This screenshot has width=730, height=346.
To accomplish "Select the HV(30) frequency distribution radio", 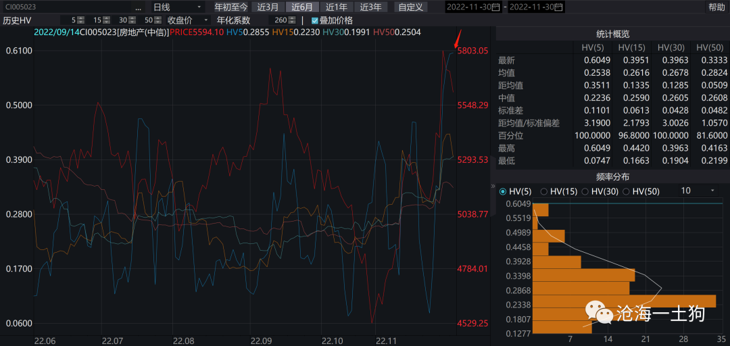I will 586,191.
